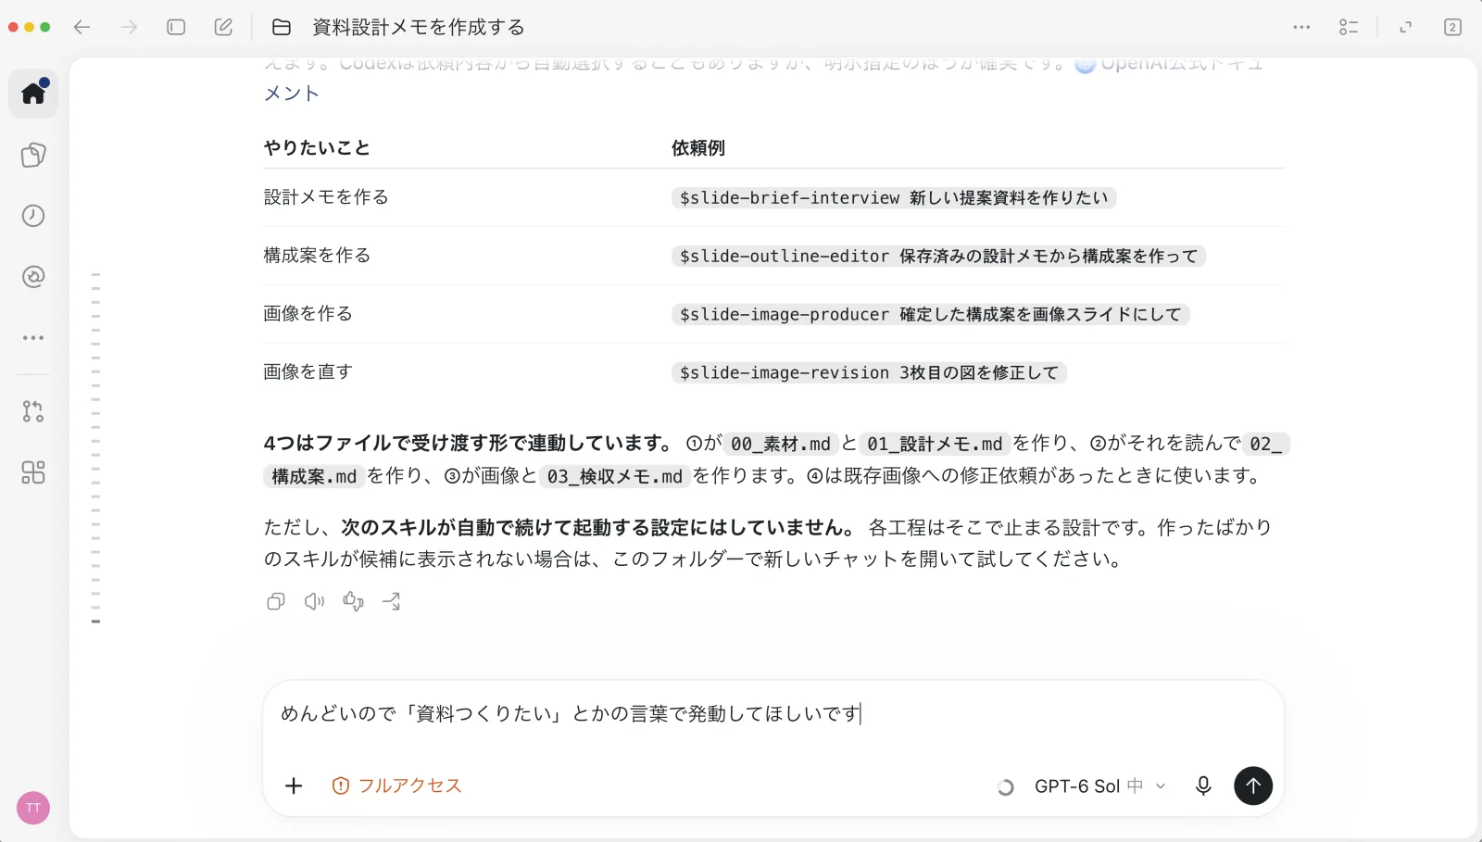Click the 01_設計メモ.md file name

935,445
